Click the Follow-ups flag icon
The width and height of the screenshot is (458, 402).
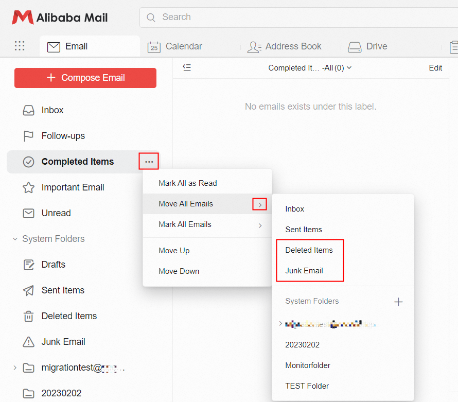pyautogui.click(x=28, y=136)
